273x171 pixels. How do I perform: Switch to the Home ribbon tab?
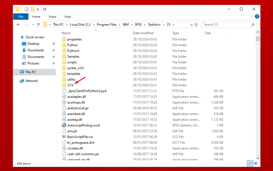36,17
